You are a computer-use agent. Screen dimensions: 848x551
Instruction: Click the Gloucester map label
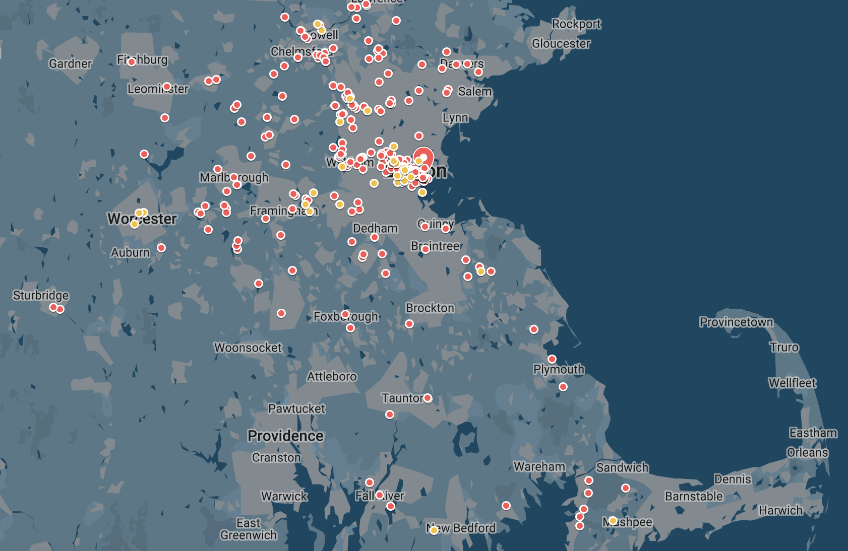coord(561,44)
